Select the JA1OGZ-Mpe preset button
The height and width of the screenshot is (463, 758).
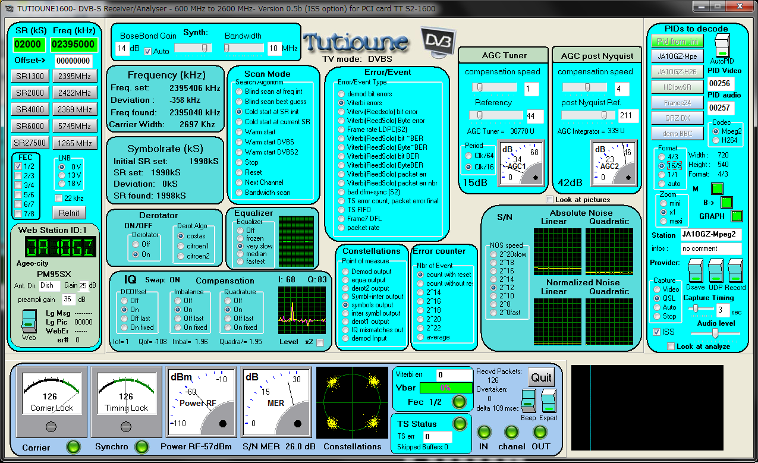coord(678,57)
